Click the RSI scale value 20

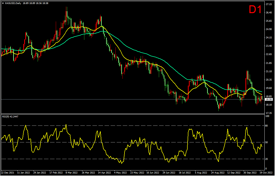click(x=266, y=159)
